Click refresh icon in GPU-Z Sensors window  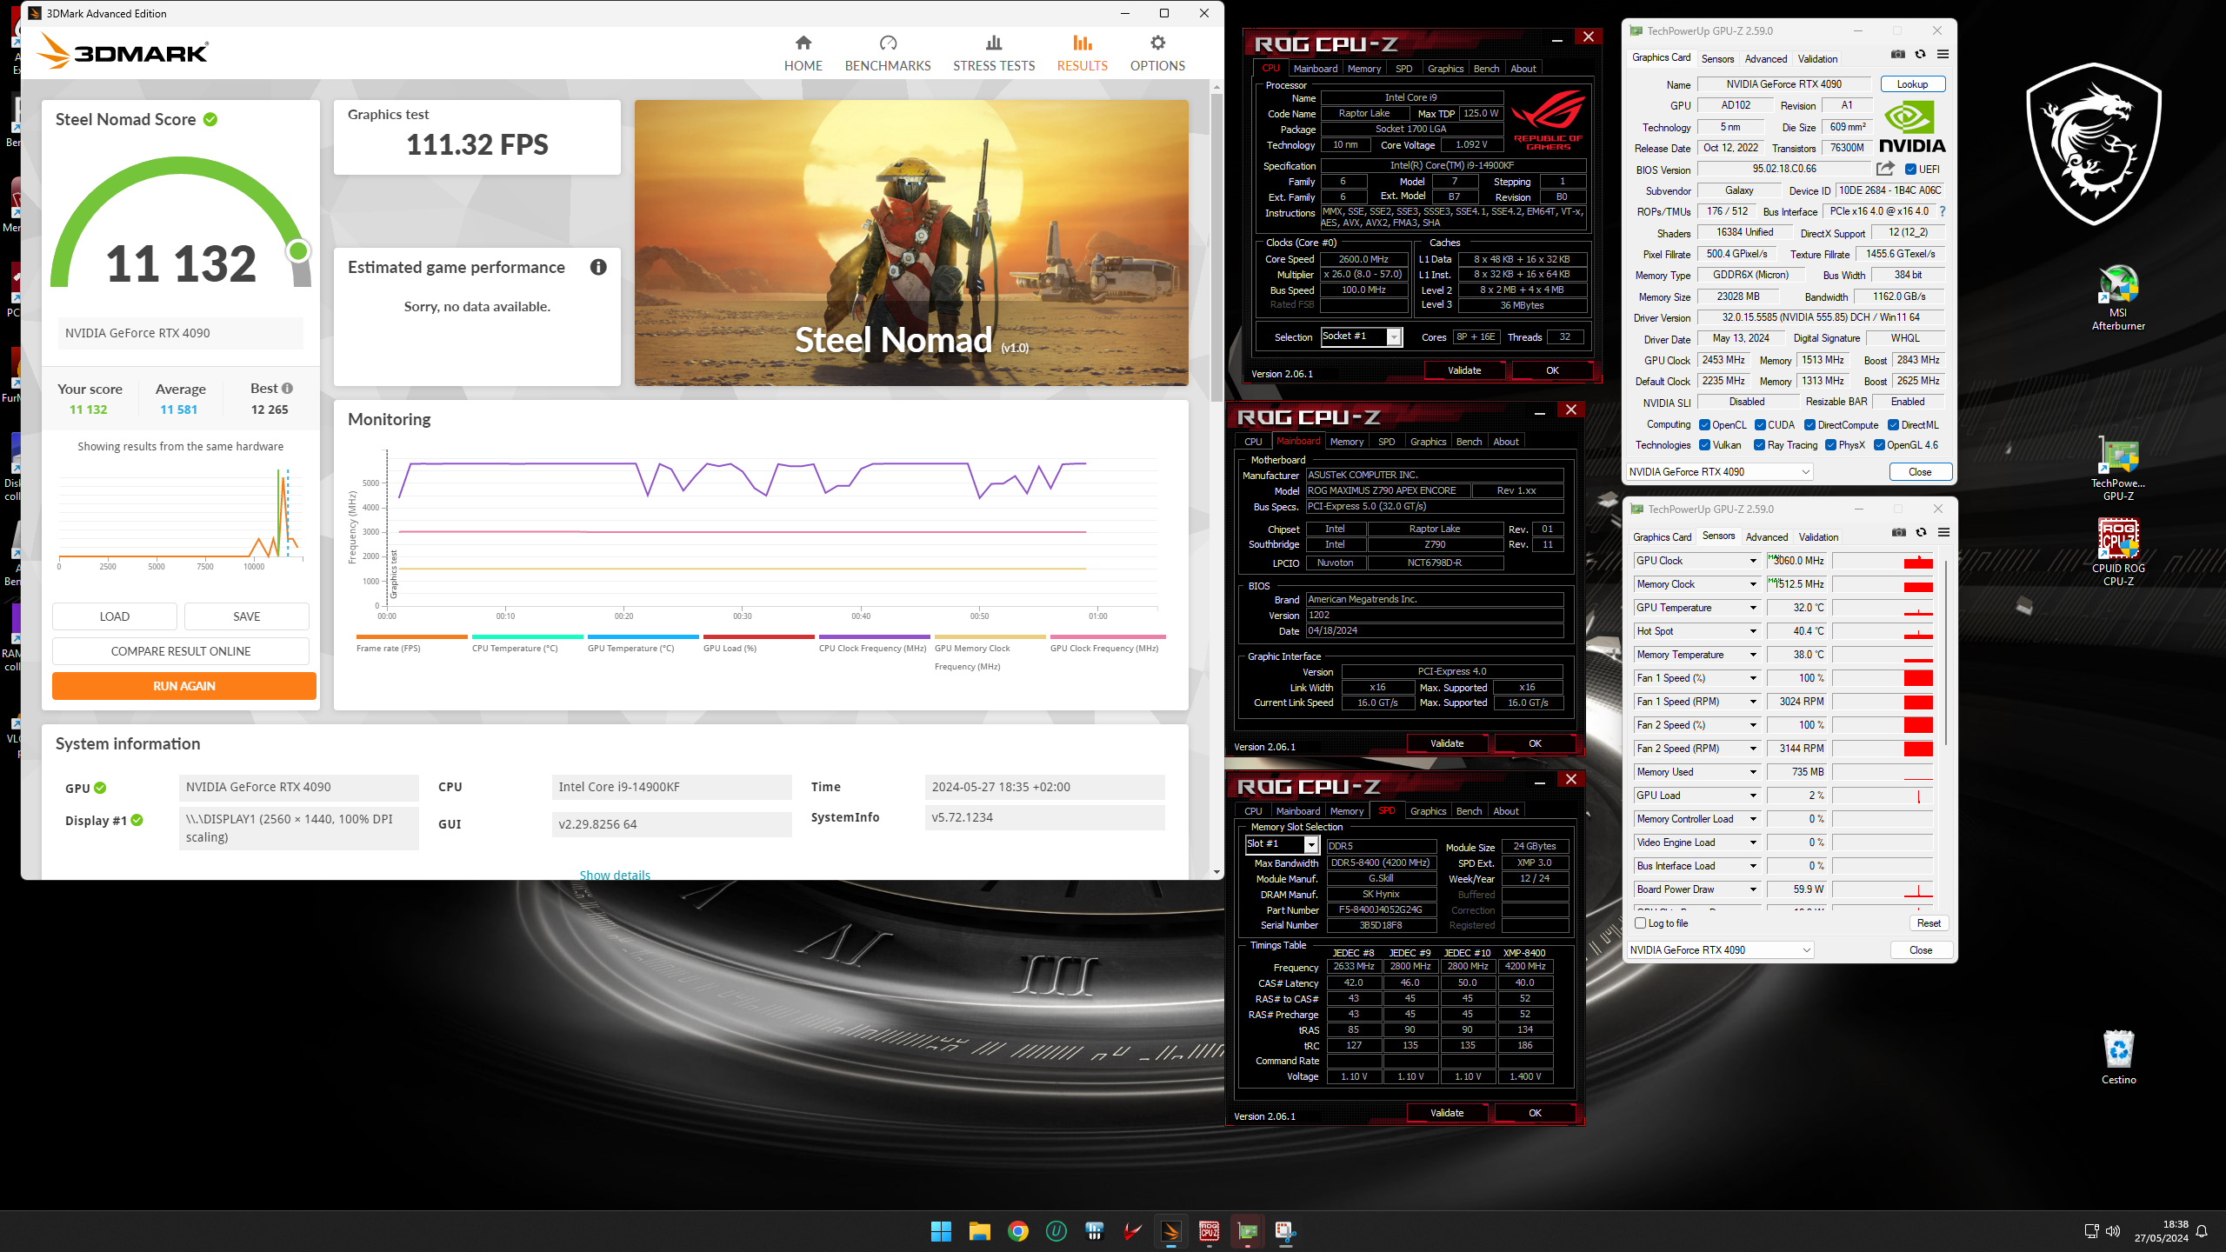(1922, 533)
